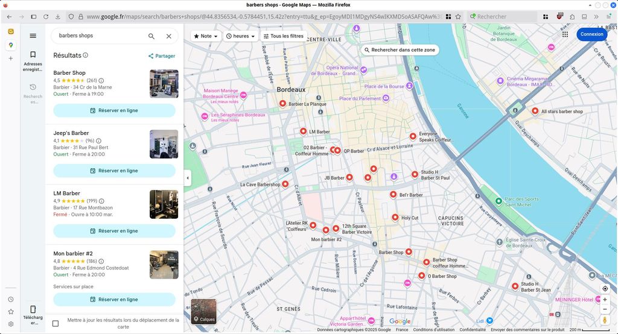618x334 pixels.
Task: Click the Connexion sign-in button
Action: tap(591, 34)
